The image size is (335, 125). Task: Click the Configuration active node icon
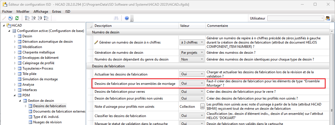point(14,31)
